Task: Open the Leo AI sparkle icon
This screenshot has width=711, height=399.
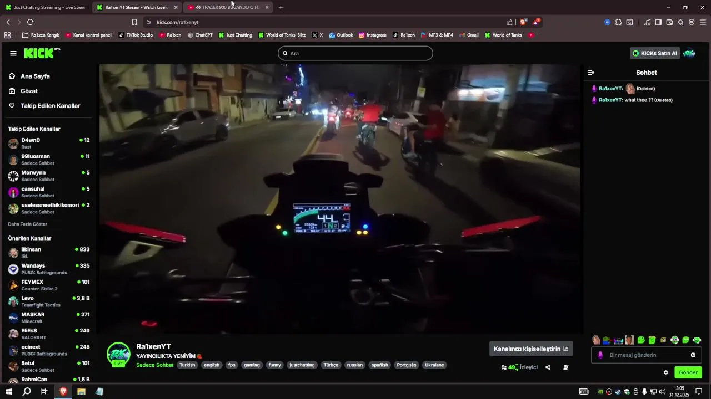Action: click(x=680, y=22)
